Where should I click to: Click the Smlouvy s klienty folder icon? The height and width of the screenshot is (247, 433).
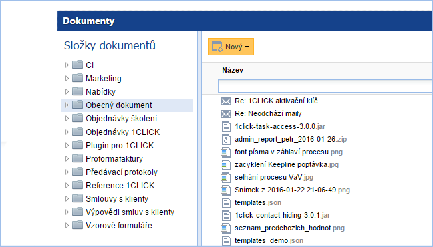click(78, 198)
